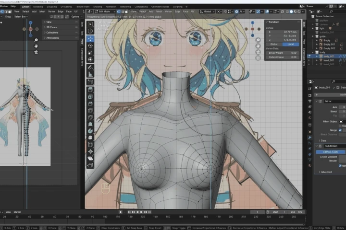The height and width of the screenshot is (230, 346).
Task: Select the Smooth vertices tool
Action: [x=90, y=138]
